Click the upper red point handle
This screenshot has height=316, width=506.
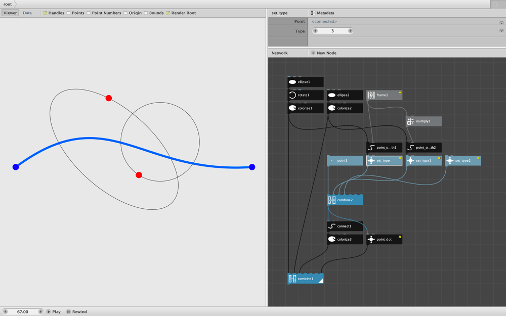click(x=109, y=98)
